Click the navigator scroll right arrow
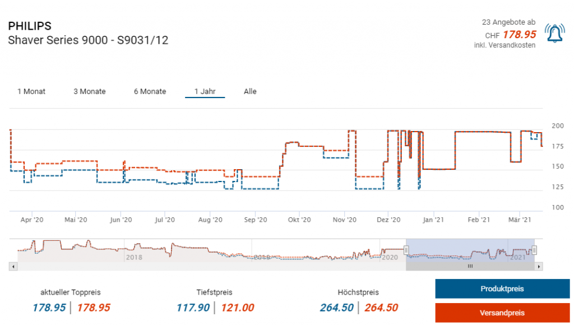 [539, 267]
